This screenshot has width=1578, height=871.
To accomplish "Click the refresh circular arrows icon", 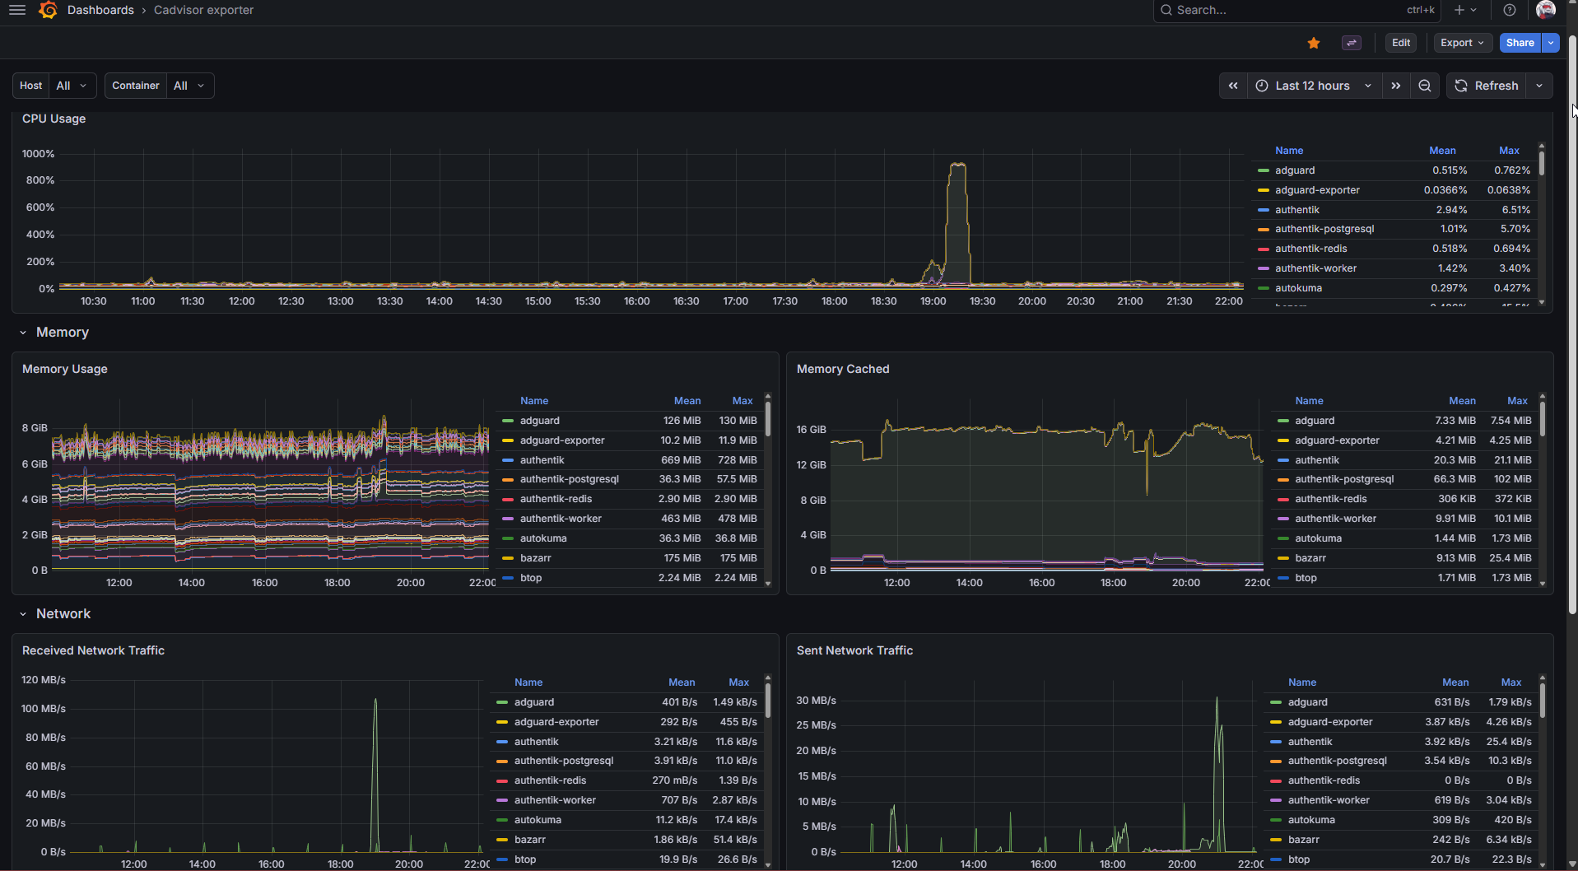I will 1461,86.
